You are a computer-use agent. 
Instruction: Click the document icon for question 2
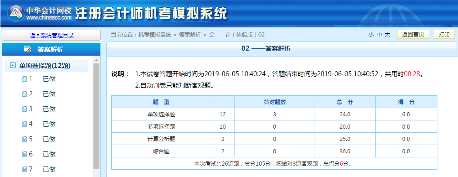click(x=24, y=94)
